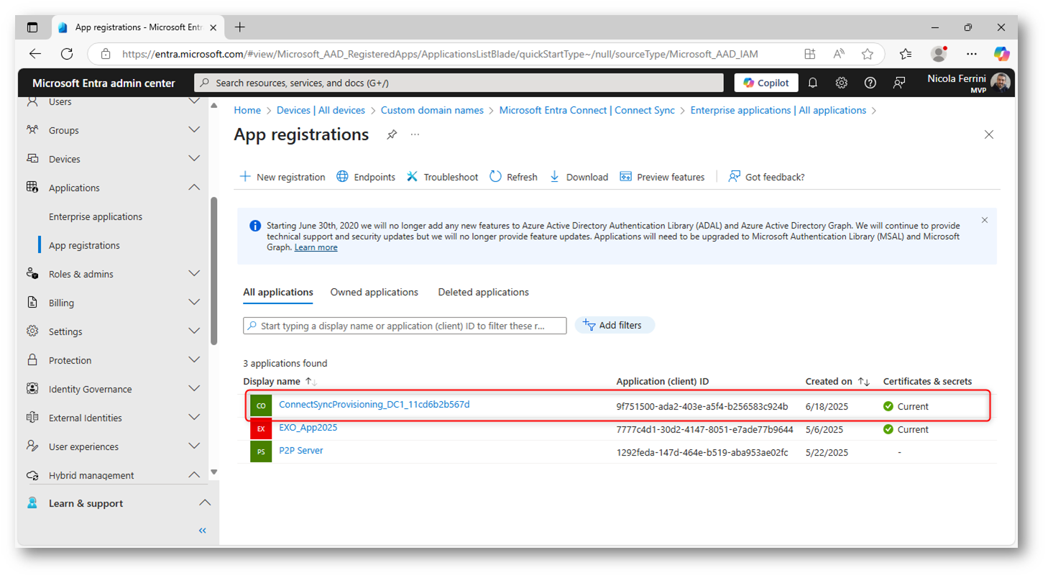Image resolution: width=1048 pixels, height=578 pixels.
Task: Open the Edge profile avatar
Action: click(939, 54)
